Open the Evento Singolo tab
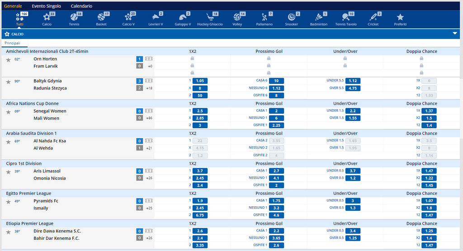 point(46,6)
